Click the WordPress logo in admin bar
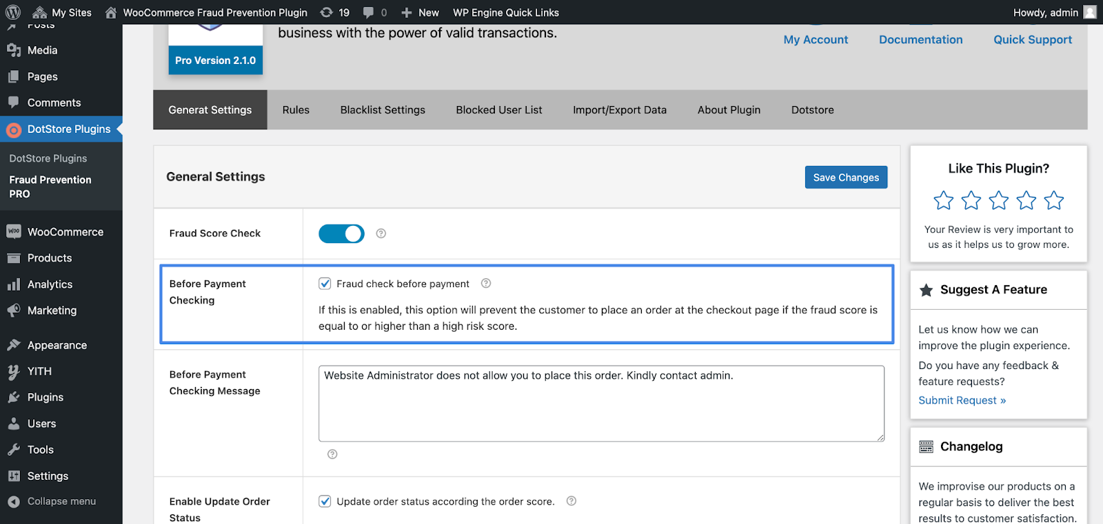Viewport: 1103px width, 524px height. [x=13, y=12]
